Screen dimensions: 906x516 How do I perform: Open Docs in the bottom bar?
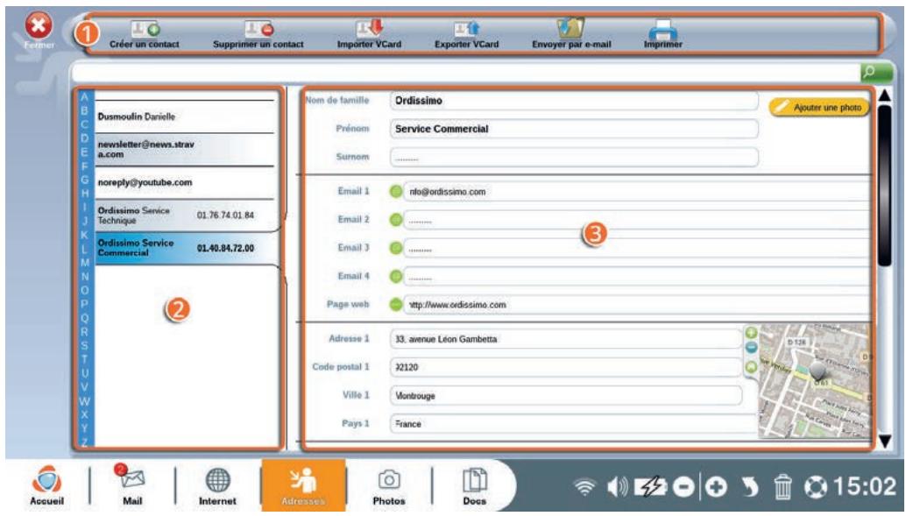point(474,486)
